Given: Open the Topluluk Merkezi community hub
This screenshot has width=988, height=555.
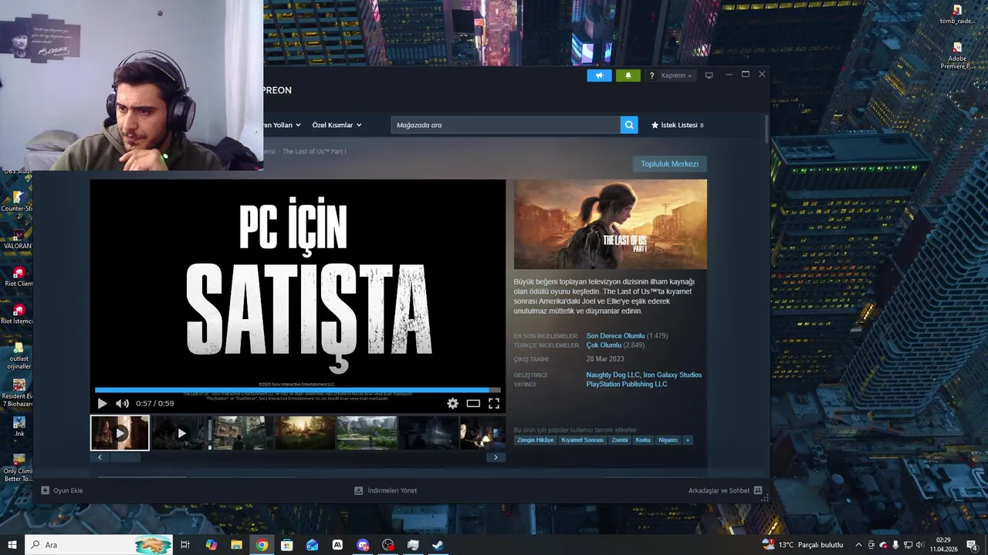Looking at the screenshot, I should 669,164.
